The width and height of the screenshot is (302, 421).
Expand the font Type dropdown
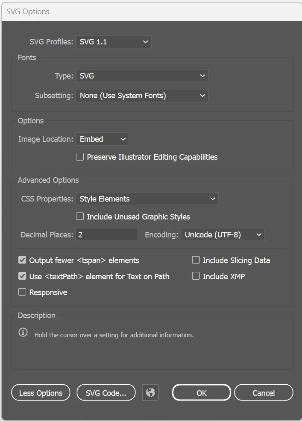tap(142, 76)
